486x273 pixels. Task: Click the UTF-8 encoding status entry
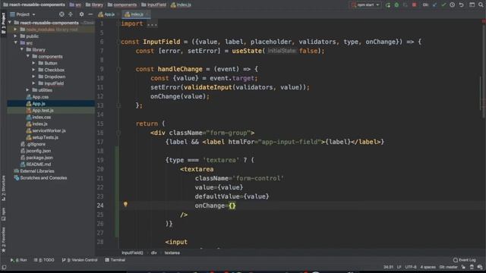pos(411,267)
